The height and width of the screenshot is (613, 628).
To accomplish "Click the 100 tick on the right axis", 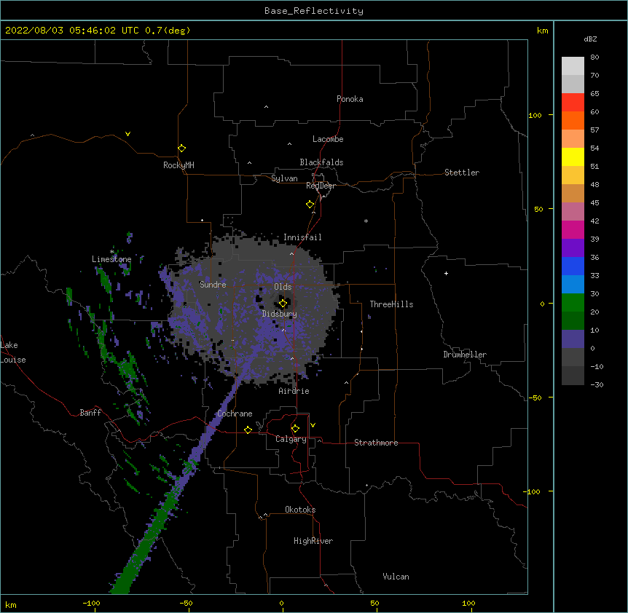I will pos(535,116).
